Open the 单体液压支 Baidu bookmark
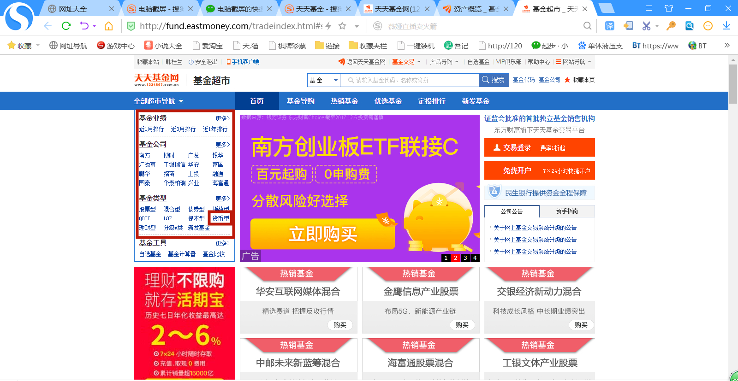Image resolution: width=738 pixels, height=381 pixels. click(600, 46)
